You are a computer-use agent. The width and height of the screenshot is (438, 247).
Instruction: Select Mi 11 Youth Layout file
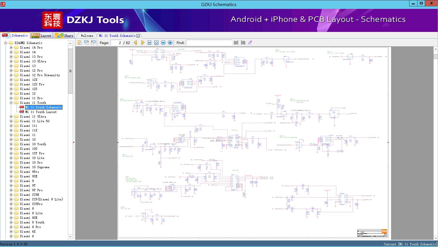pos(41,112)
